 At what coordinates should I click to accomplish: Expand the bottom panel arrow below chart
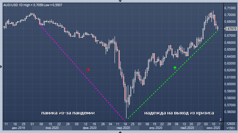click(120, 132)
